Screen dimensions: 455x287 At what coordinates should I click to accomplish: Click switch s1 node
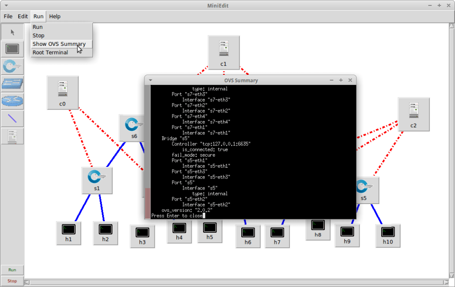[97, 180]
